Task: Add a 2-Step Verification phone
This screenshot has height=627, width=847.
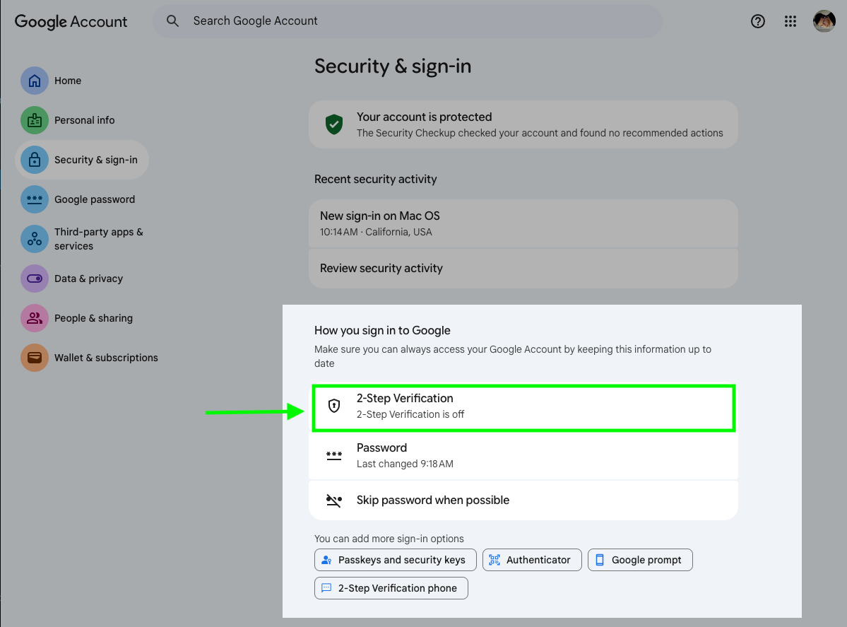Action: click(391, 588)
